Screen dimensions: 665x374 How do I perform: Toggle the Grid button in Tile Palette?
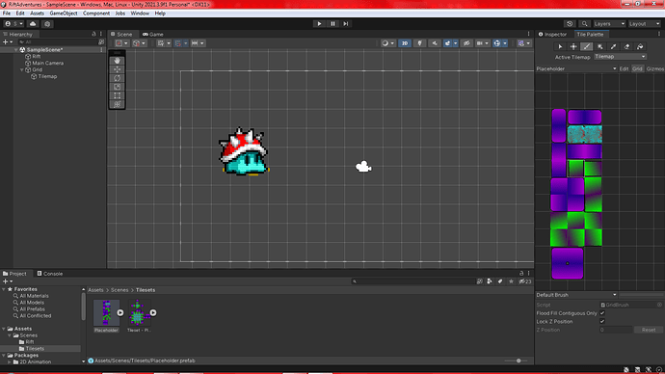point(637,68)
